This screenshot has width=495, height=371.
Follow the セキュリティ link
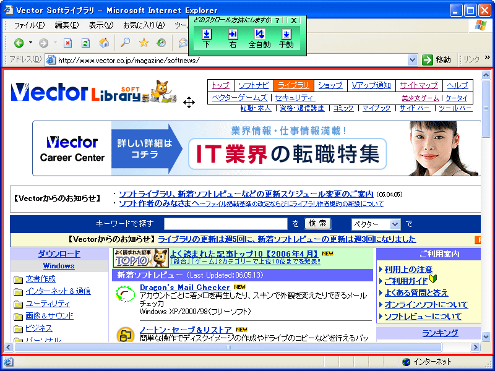pyautogui.click(x=295, y=98)
